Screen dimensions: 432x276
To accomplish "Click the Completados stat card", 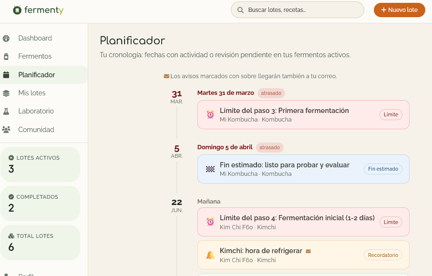I will (x=40, y=204).
